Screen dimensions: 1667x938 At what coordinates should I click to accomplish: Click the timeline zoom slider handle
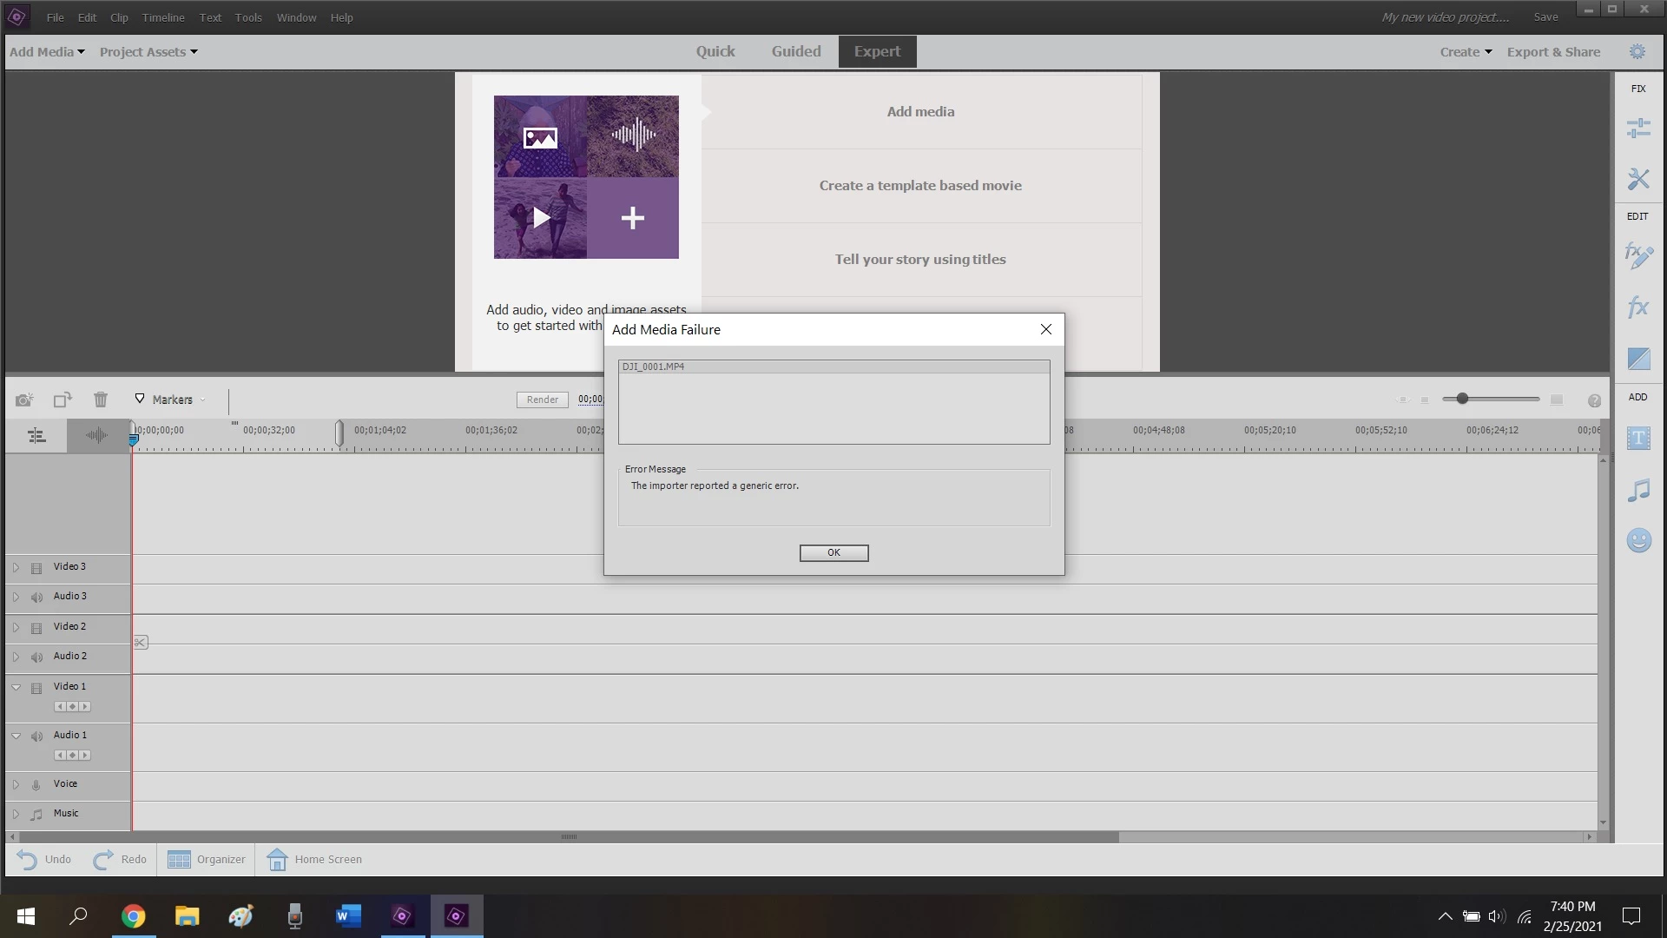(1462, 399)
